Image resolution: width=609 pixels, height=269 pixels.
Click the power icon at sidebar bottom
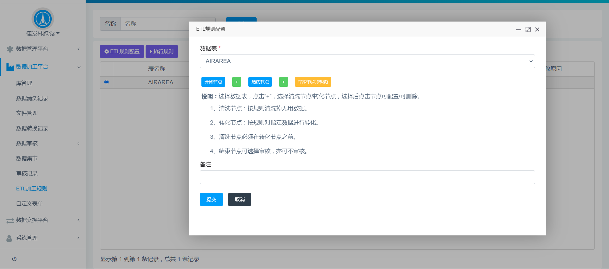coord(14,259)
